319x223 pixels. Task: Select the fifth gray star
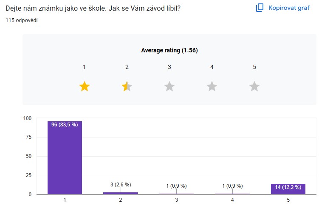pos(254,86)
